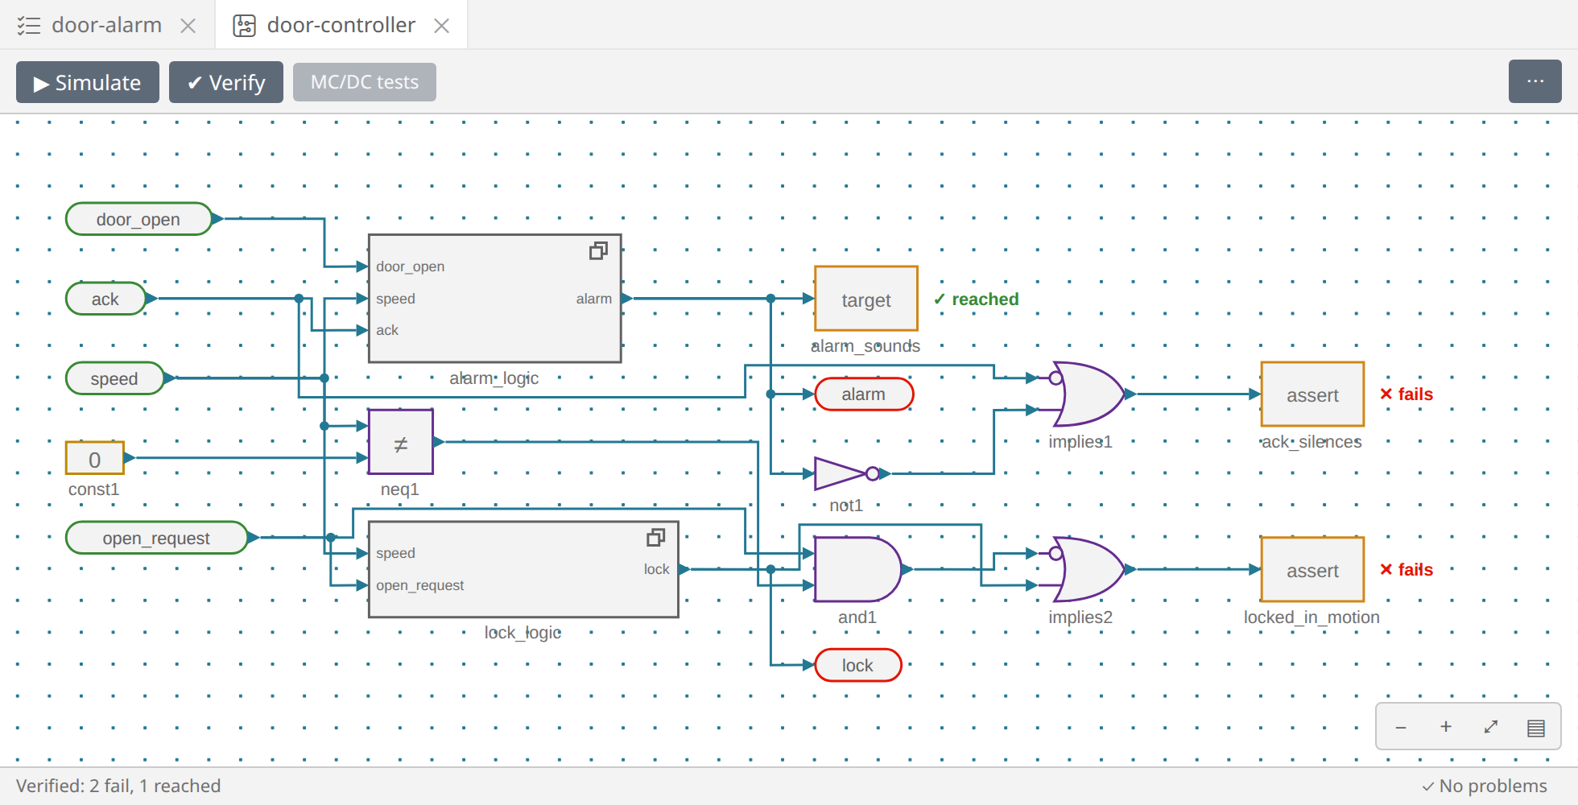Screen dimensions: 1578x805
Task: Switch to the door-controller tab
Action: pos(341,25)
